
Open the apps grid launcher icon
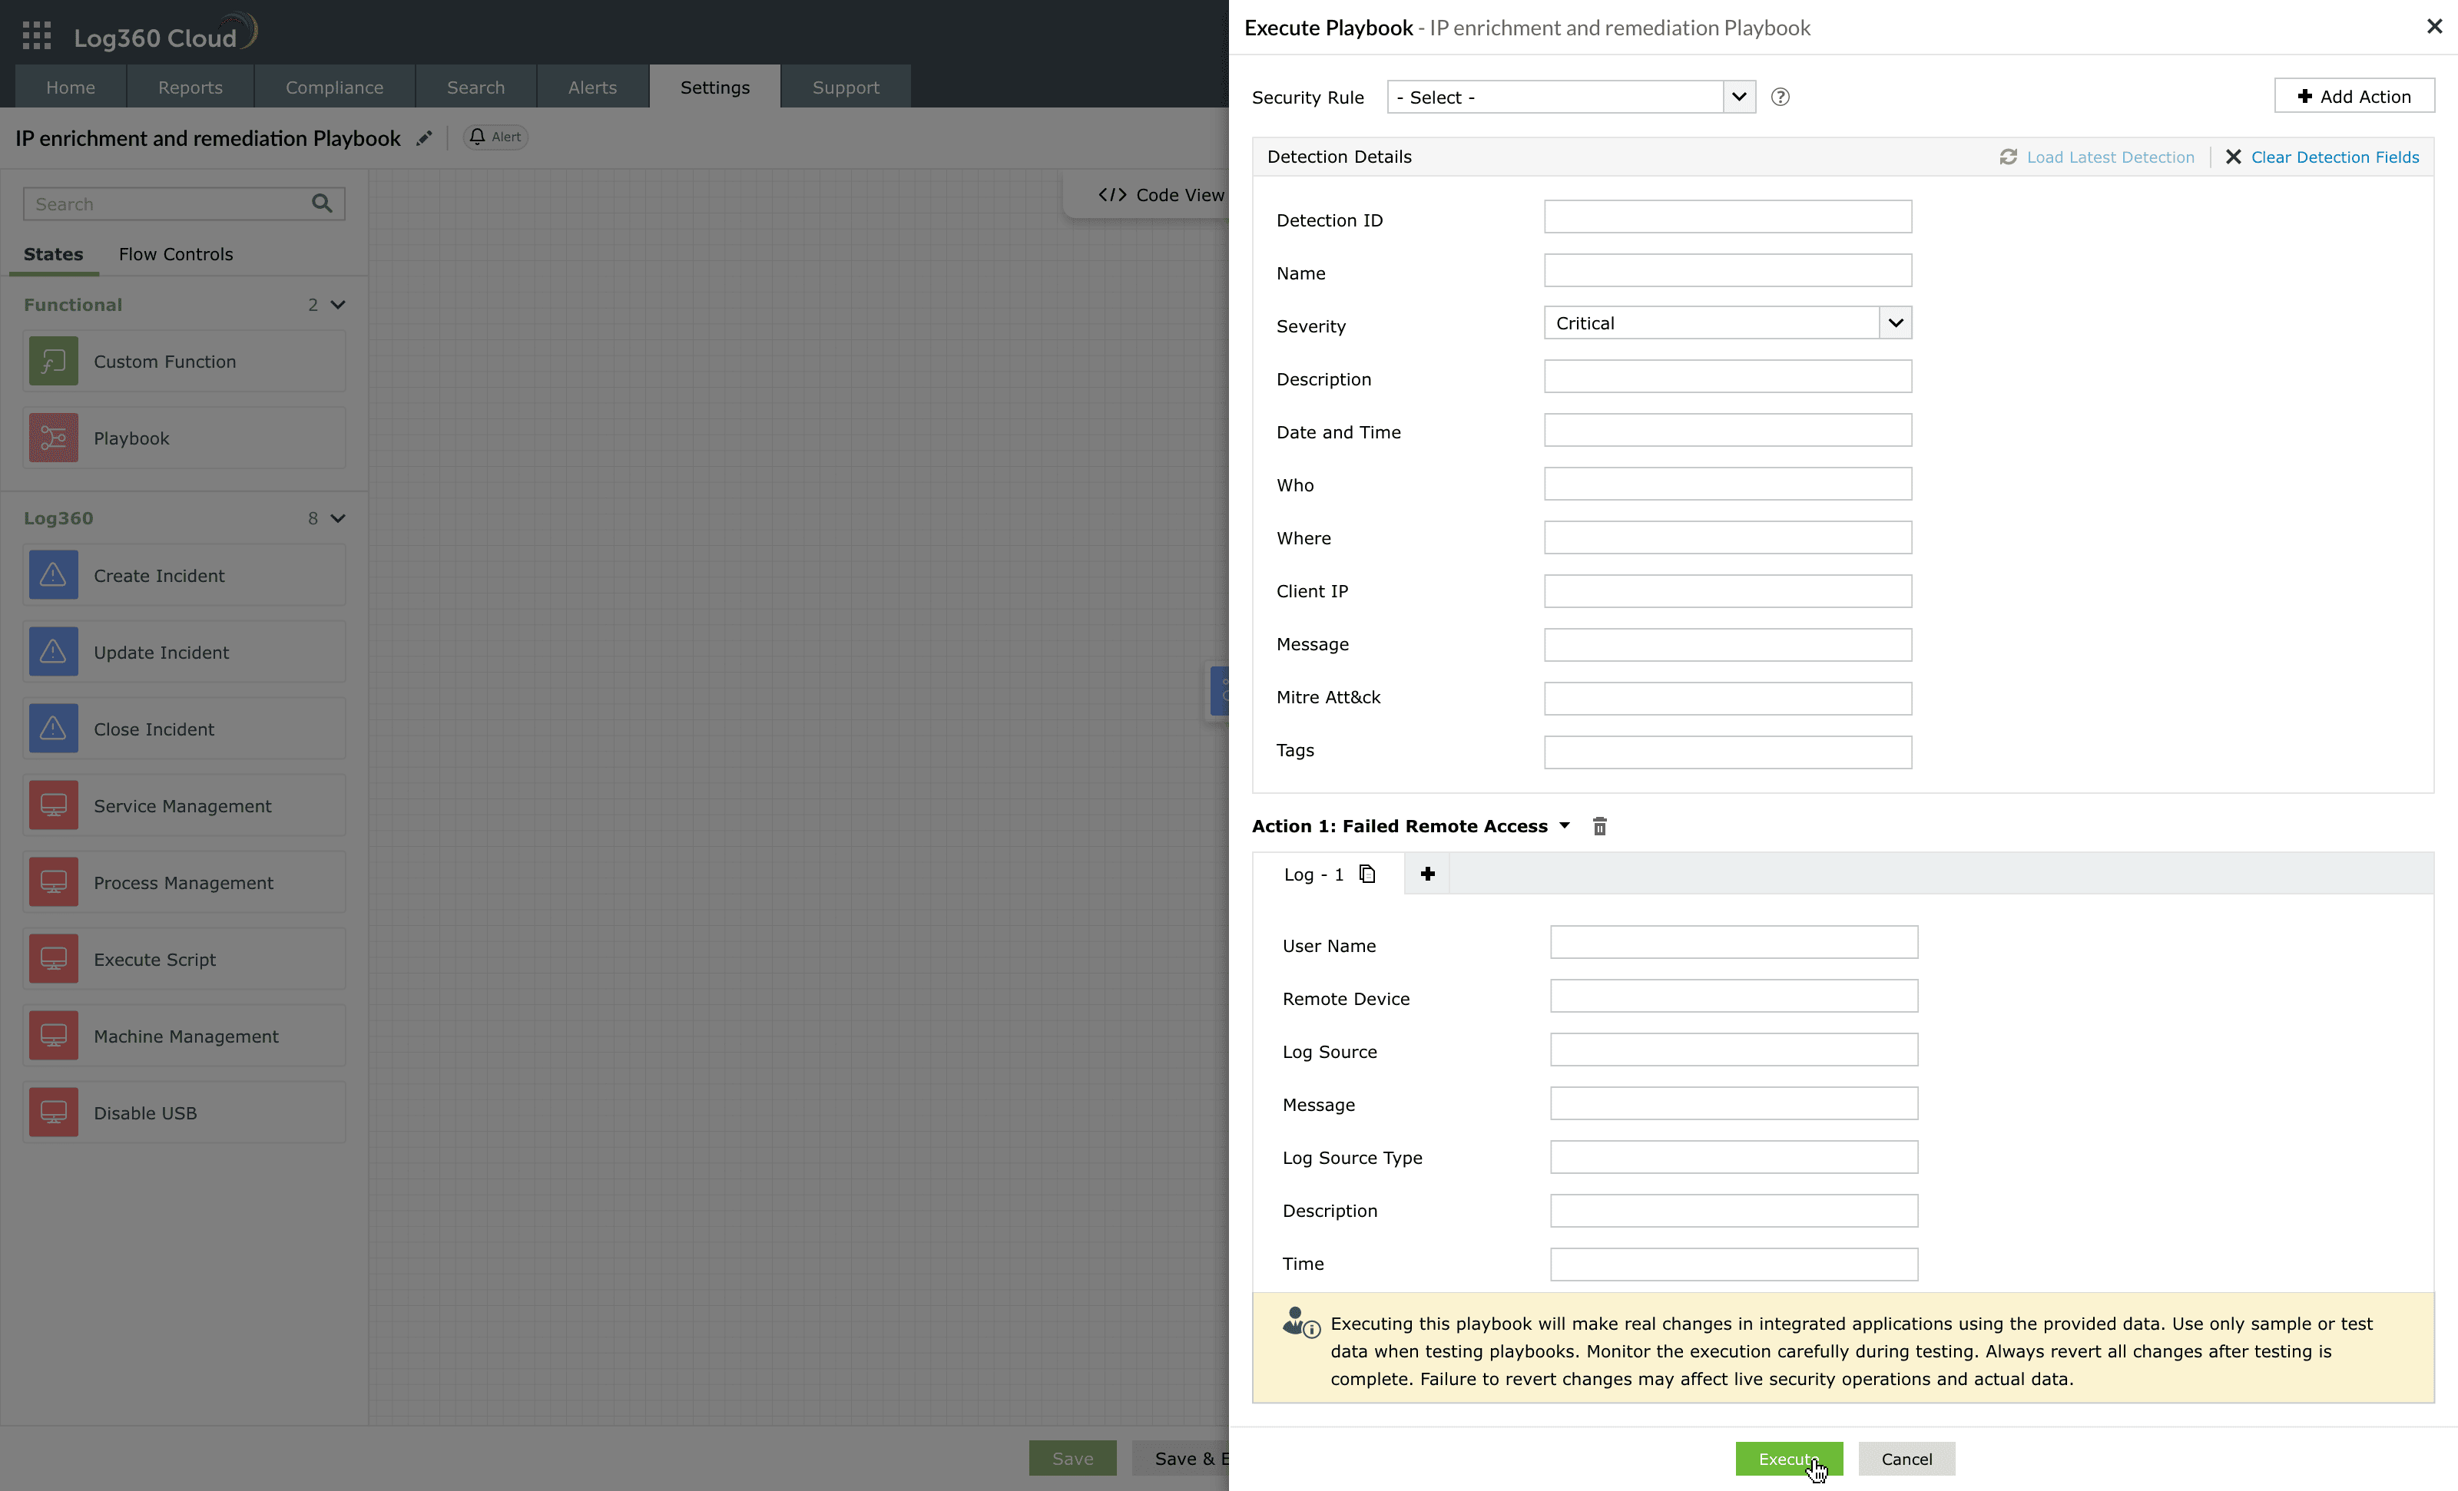point(37,36)
